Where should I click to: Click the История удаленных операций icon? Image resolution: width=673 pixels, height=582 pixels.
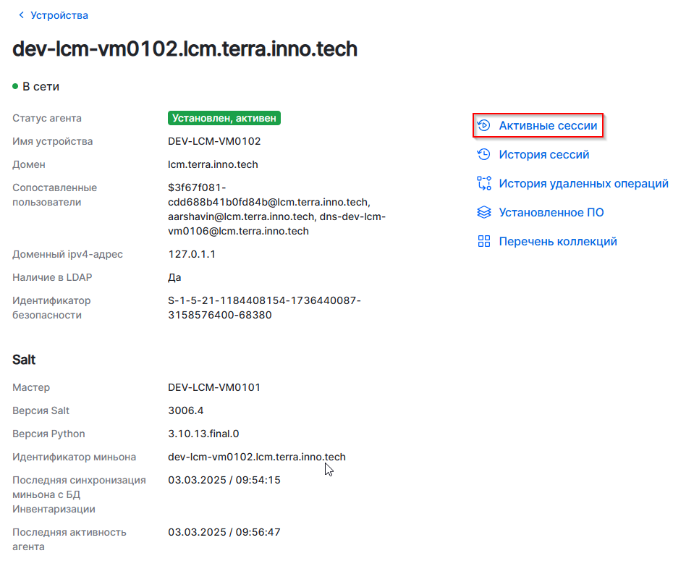click(x=484, y=184)
